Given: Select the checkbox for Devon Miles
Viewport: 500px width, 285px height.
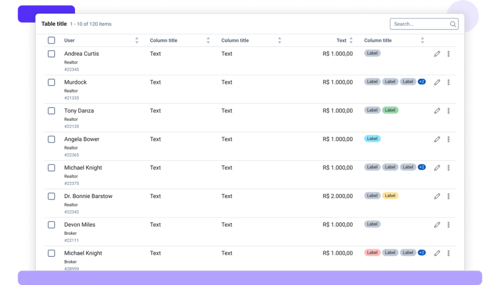Looking at the screenshot, I should tap(51, 224).
